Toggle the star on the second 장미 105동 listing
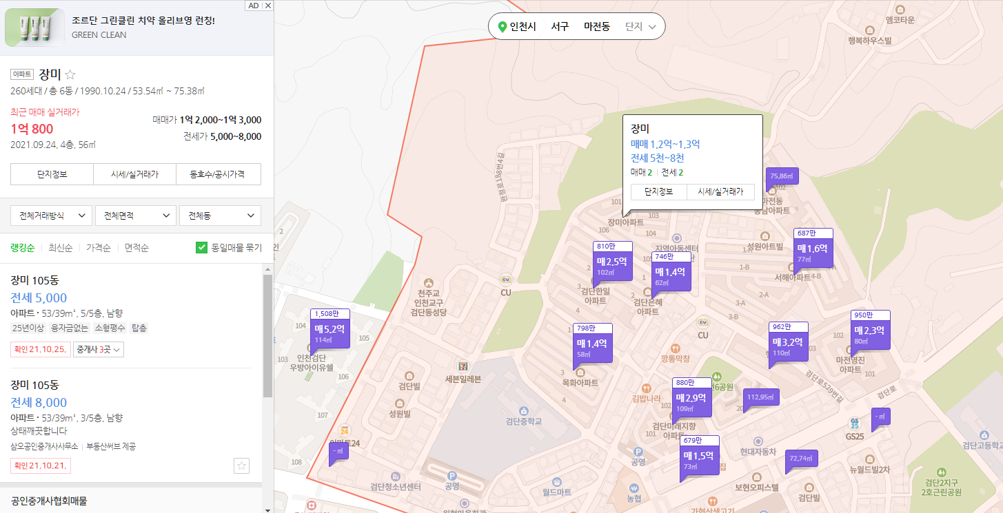1003x513 pixels. tap(241, 465)
